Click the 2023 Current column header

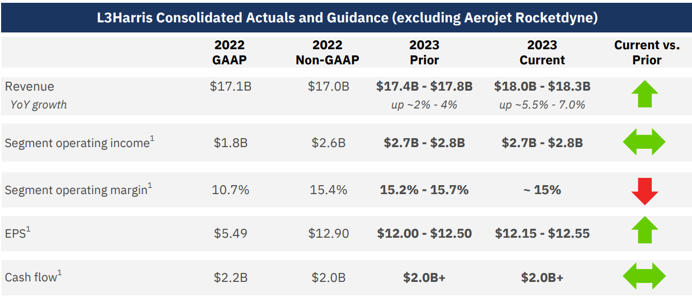coord(542,53)
